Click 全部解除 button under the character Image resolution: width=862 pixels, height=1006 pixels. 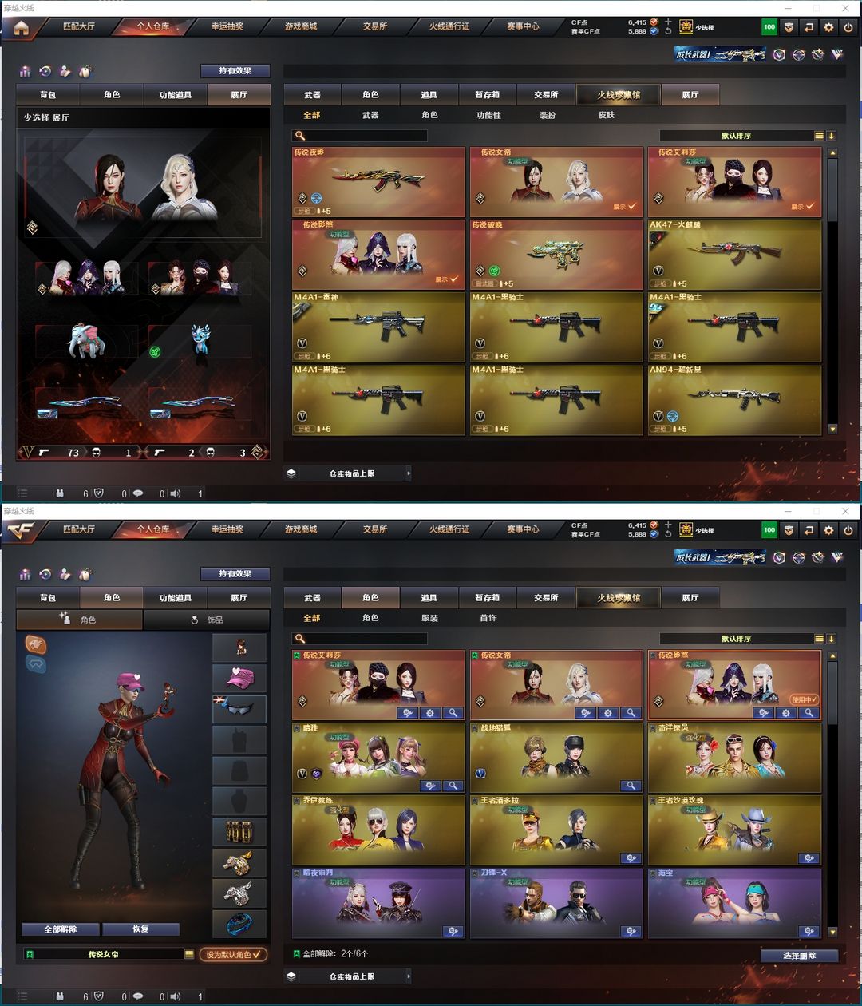click(61, 929)
